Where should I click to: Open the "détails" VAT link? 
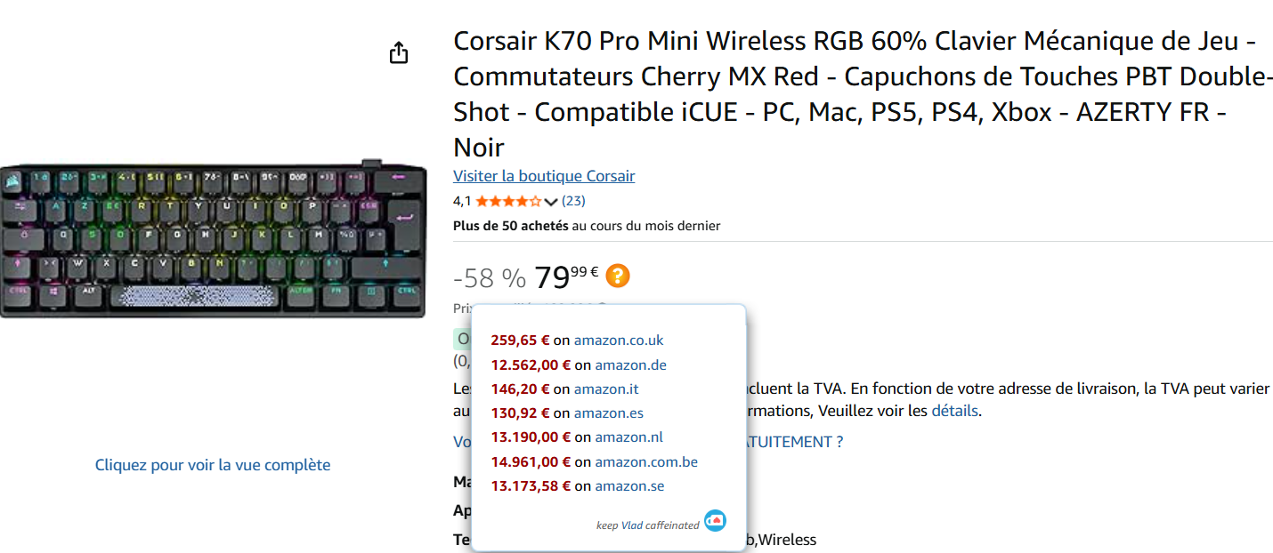pos(954,411)
